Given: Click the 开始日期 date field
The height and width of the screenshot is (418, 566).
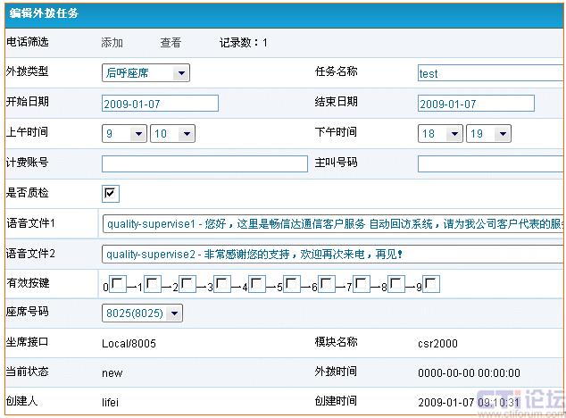Looking at the screenshot, I should 161,104.
